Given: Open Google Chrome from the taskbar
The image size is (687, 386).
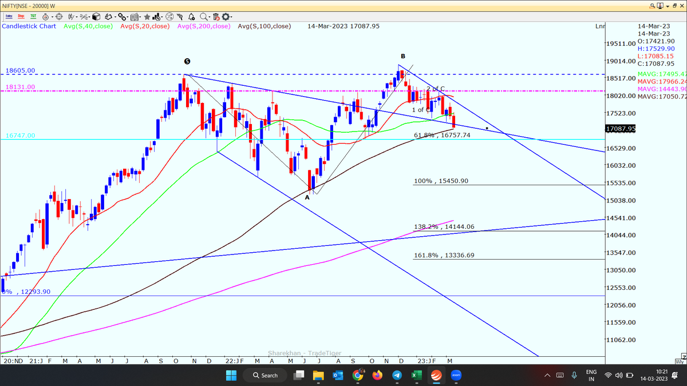Looking at the screenshot, I should coord(358,375).
